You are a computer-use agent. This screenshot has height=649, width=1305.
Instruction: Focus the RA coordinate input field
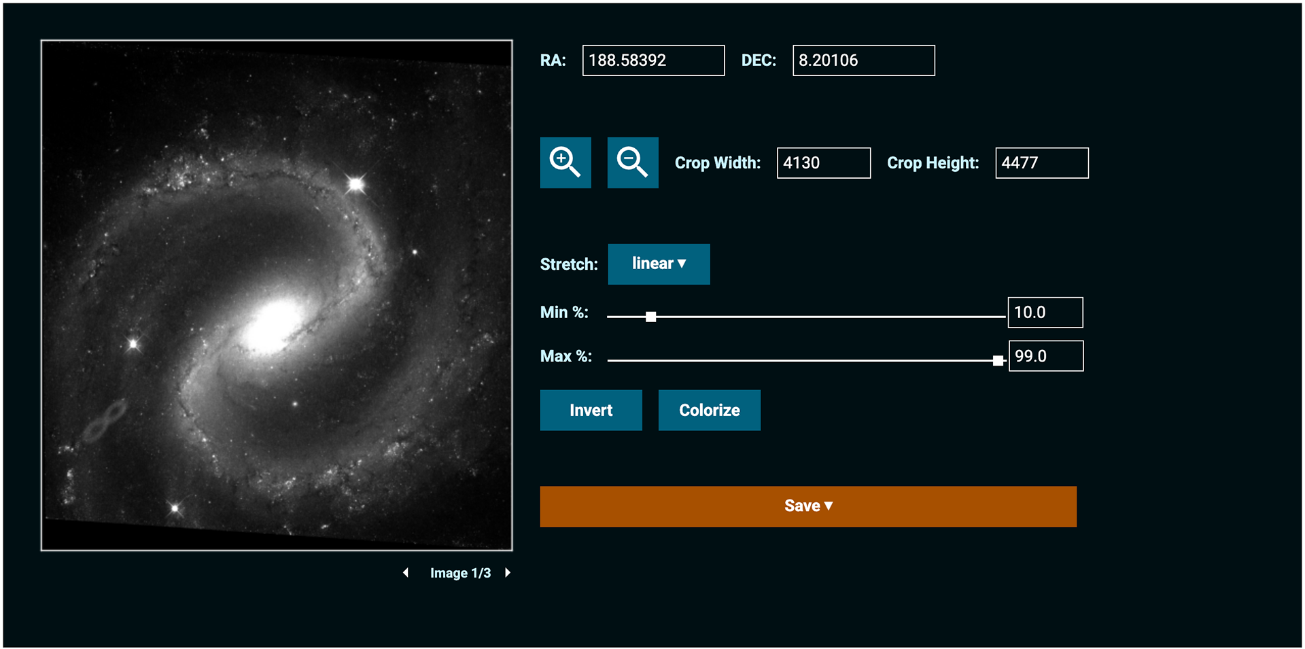click(653, 60)
